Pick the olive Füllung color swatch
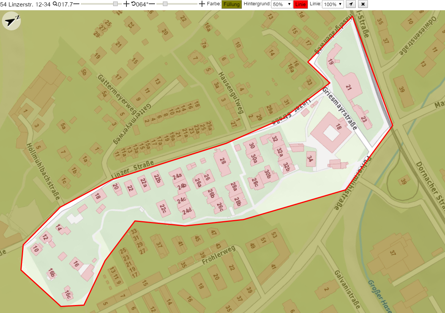Viewport: 445px width, 313px height. coord(232,4)
